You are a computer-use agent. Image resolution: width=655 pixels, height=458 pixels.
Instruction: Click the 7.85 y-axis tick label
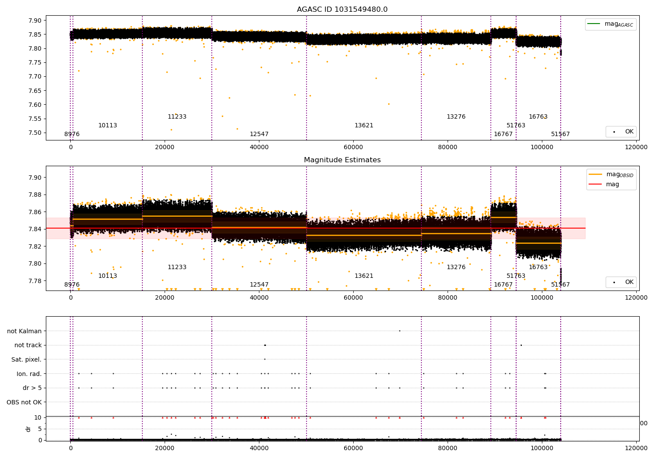(x=35, y=34)
